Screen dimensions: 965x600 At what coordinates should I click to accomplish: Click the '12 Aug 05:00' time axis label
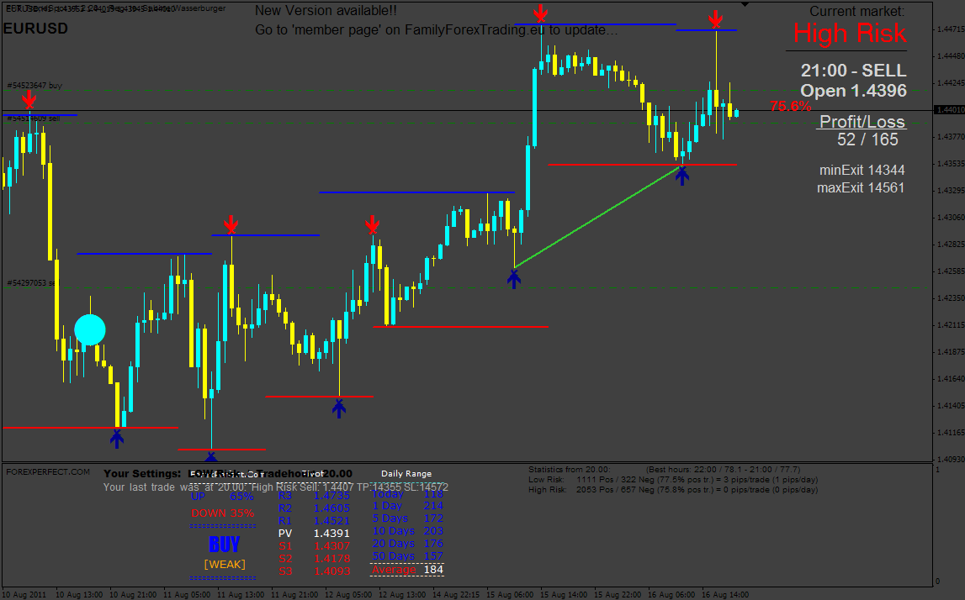point(348,594)
